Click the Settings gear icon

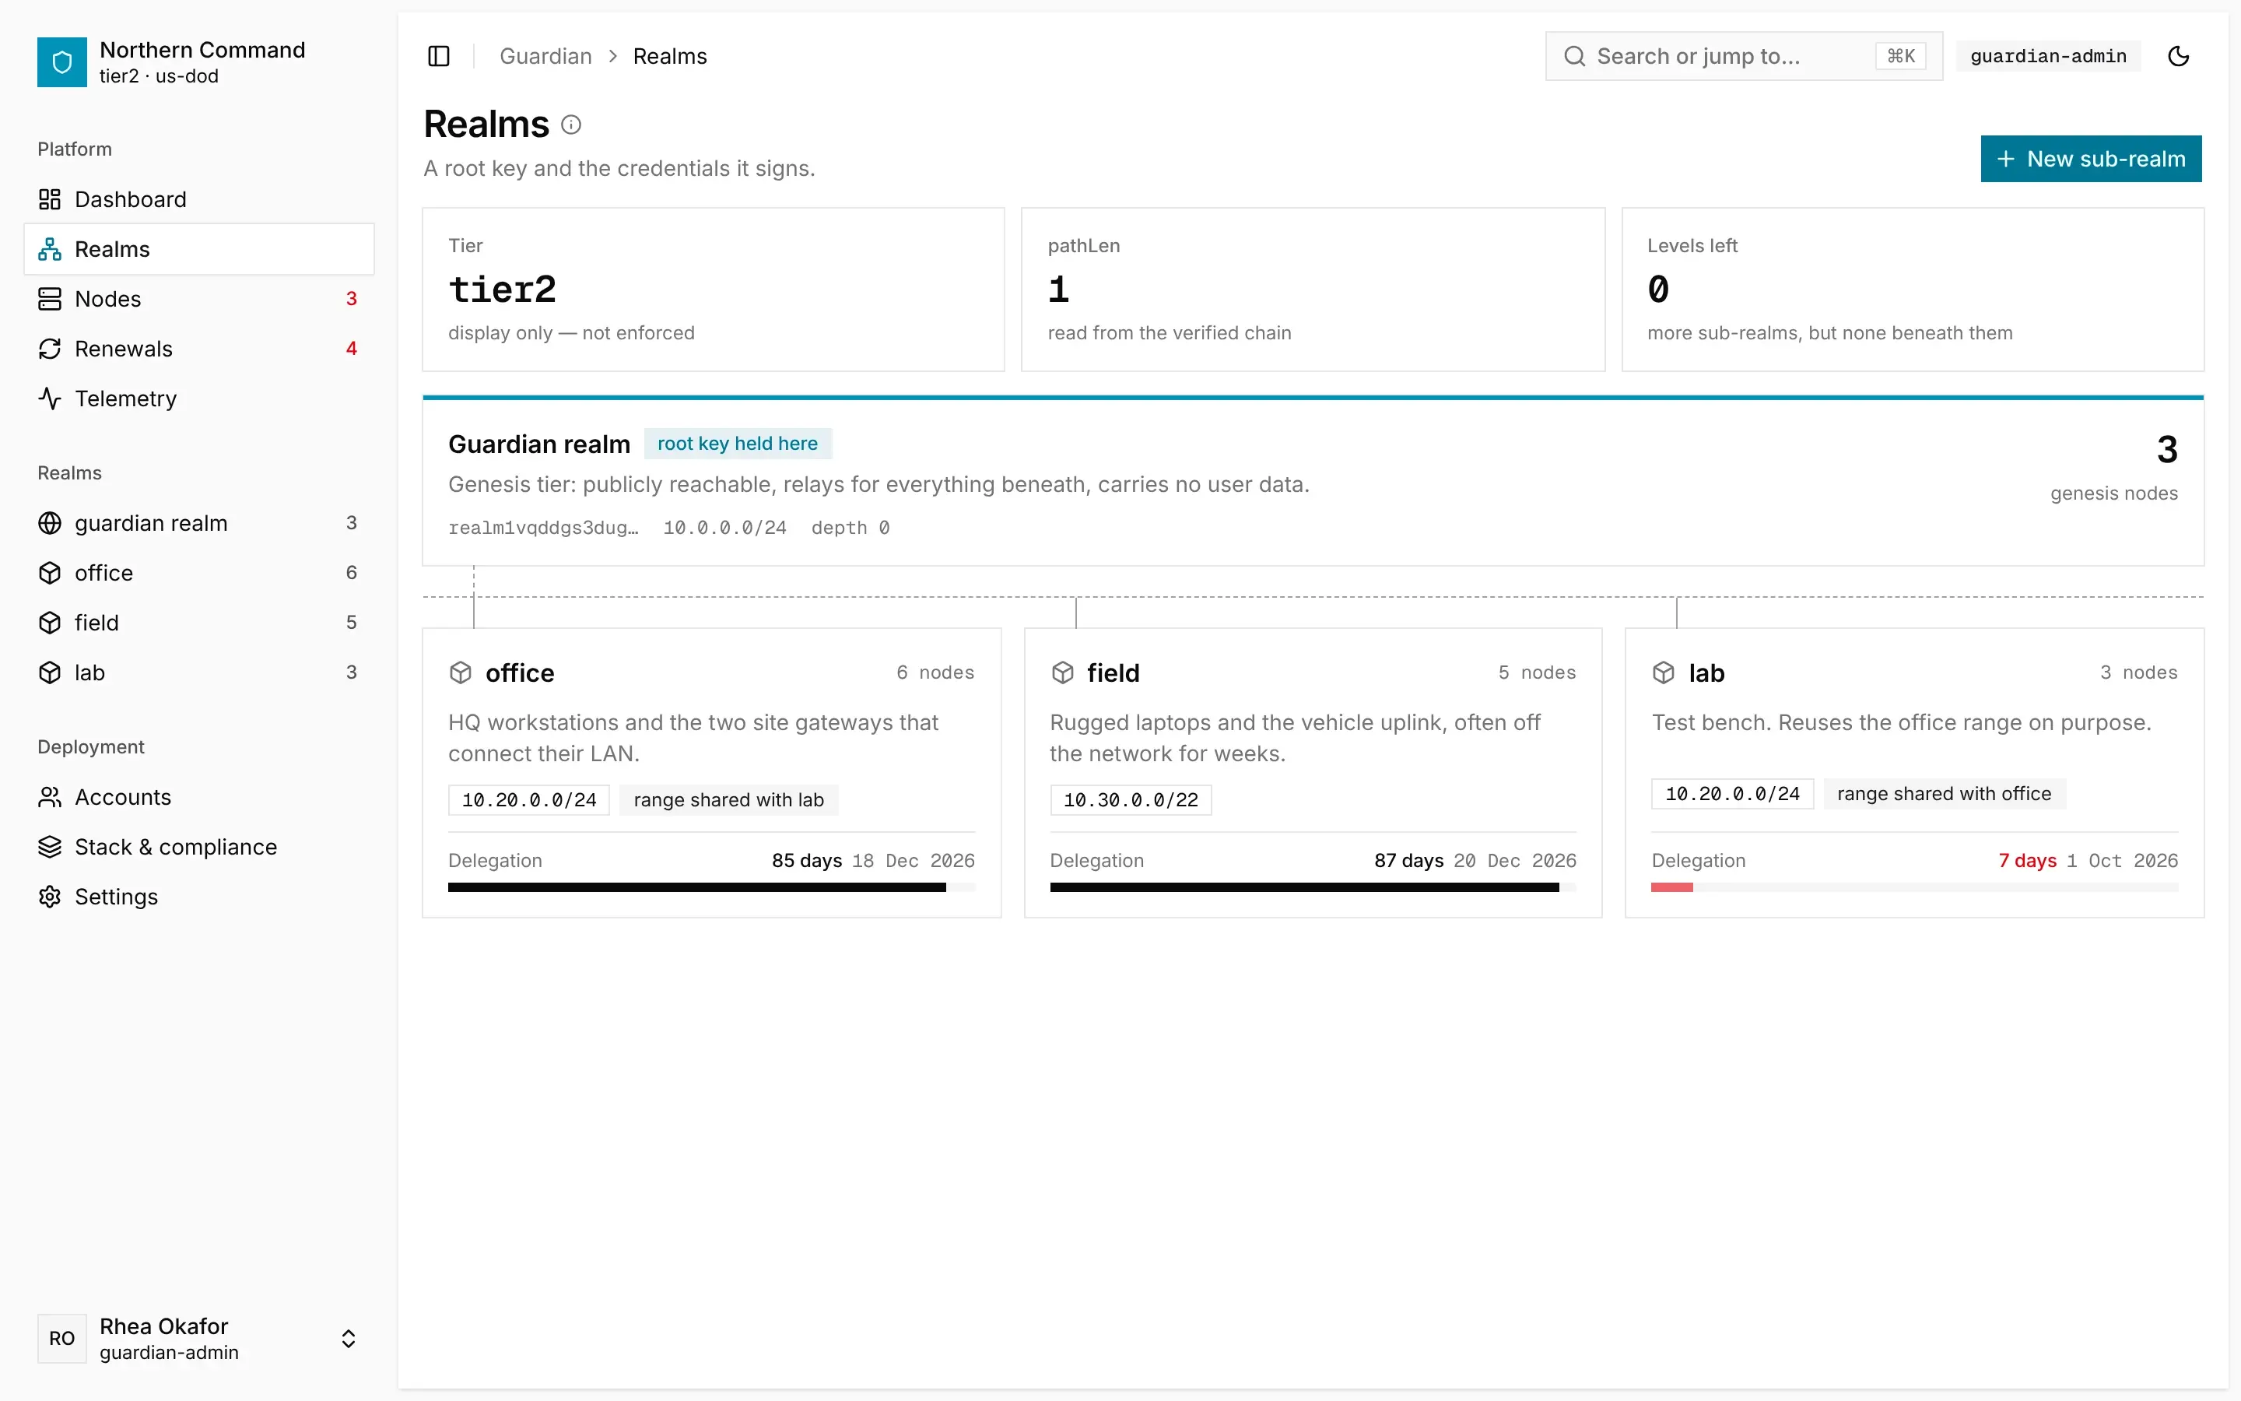(50, 897)
